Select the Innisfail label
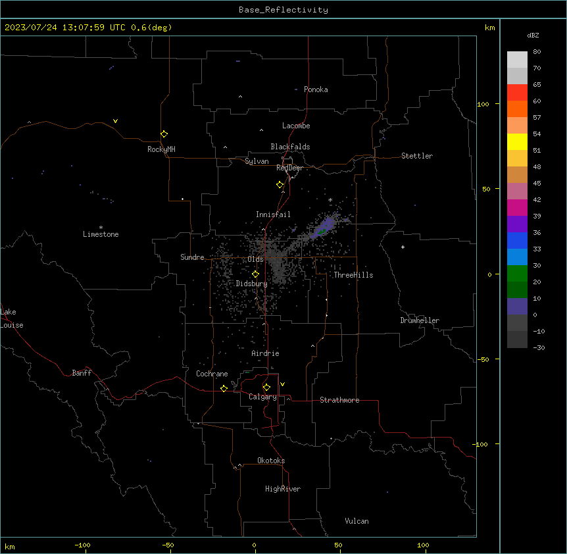 coord(273,214)
